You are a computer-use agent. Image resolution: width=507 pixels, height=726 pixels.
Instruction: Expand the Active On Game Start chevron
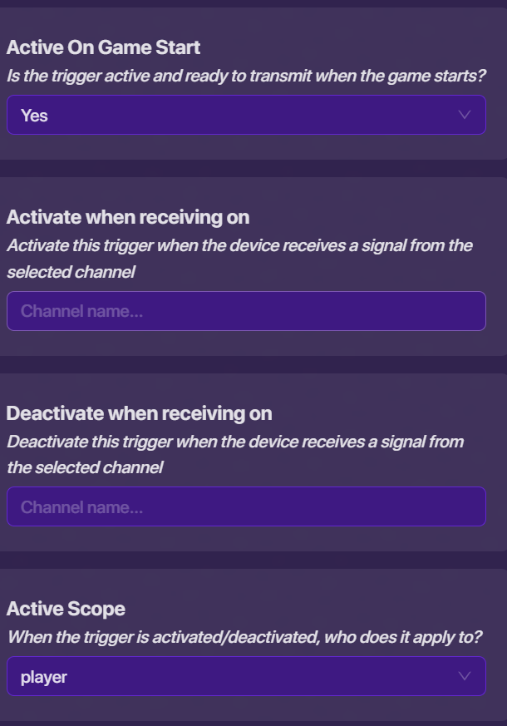tap(464, 115)
